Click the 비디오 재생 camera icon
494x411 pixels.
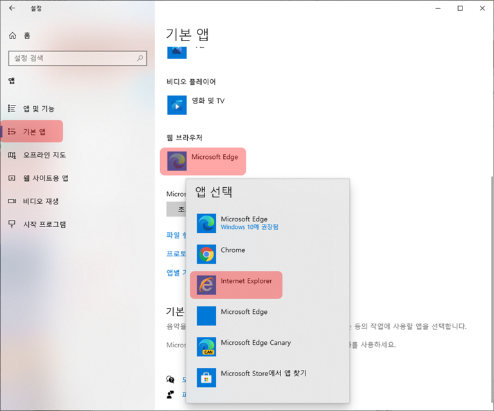point(12,201)
